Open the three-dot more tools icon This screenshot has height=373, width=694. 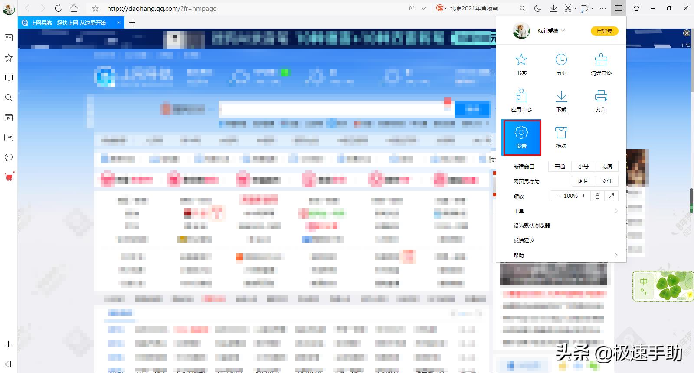coord(603,8)
